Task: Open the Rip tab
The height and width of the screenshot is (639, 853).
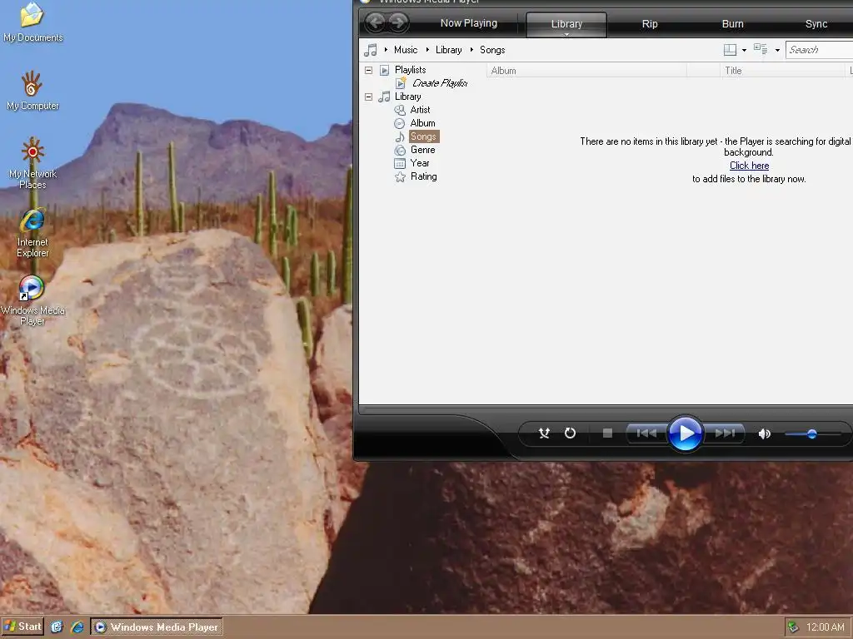Action: (x=650, y=24)
